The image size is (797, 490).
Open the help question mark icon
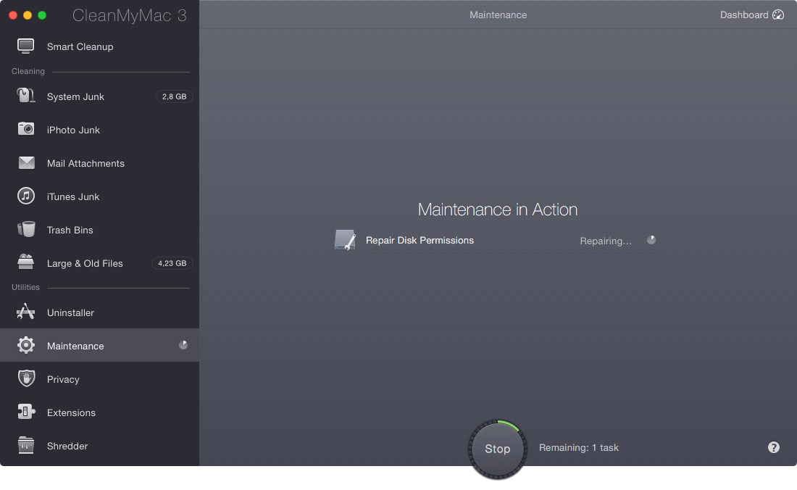point(774,447)
